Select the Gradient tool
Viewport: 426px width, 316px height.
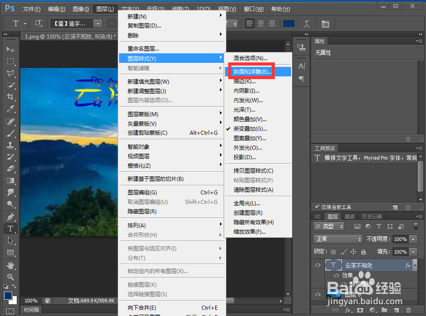click(x=10, y=180)
